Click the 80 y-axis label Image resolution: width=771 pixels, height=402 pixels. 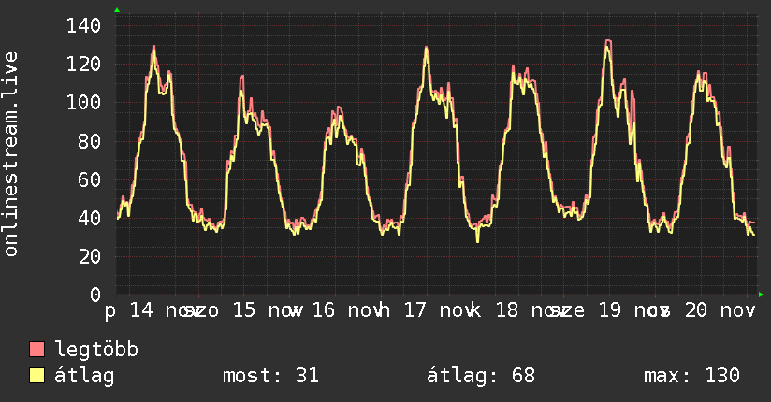[90, 141]
